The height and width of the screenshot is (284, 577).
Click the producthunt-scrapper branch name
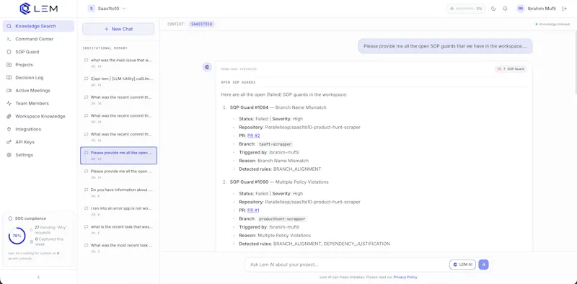282,219
